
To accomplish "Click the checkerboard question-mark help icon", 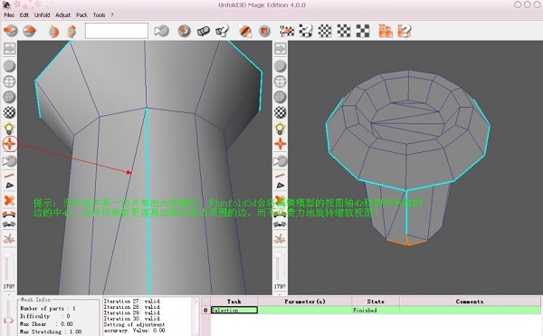I will pyautogui.click(x=306, y=31).
